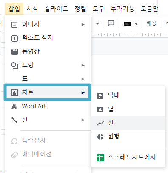168x173 pixels.
Task: Select the 텍스트 상자 menu entry
Action: (48, 38)
